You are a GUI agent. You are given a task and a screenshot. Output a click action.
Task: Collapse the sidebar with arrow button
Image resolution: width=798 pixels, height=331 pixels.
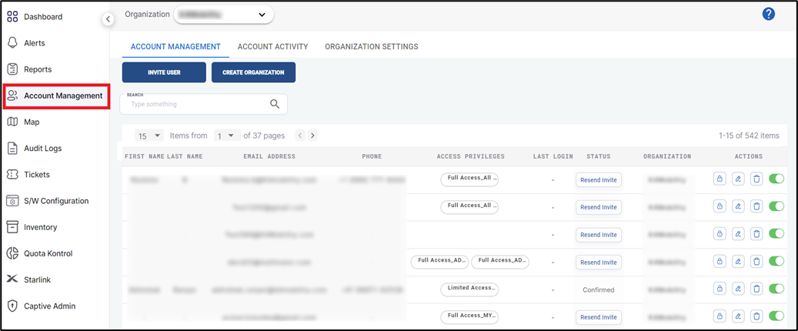[109, 19]
